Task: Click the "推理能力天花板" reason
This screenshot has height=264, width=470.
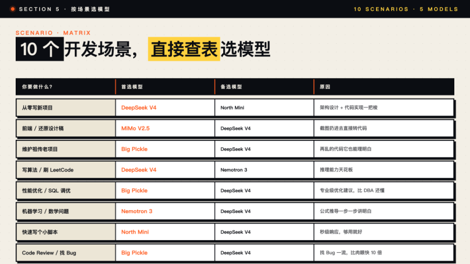Action: coord(336,170)
